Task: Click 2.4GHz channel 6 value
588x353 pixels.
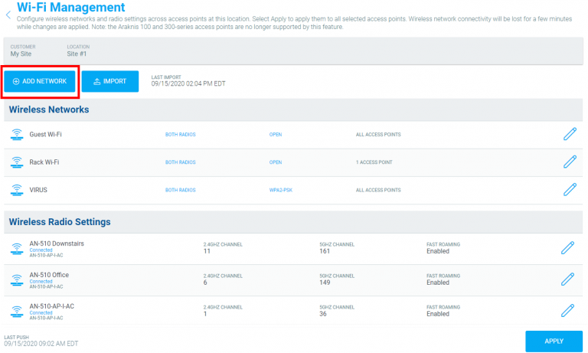Action: coord(205,283)
